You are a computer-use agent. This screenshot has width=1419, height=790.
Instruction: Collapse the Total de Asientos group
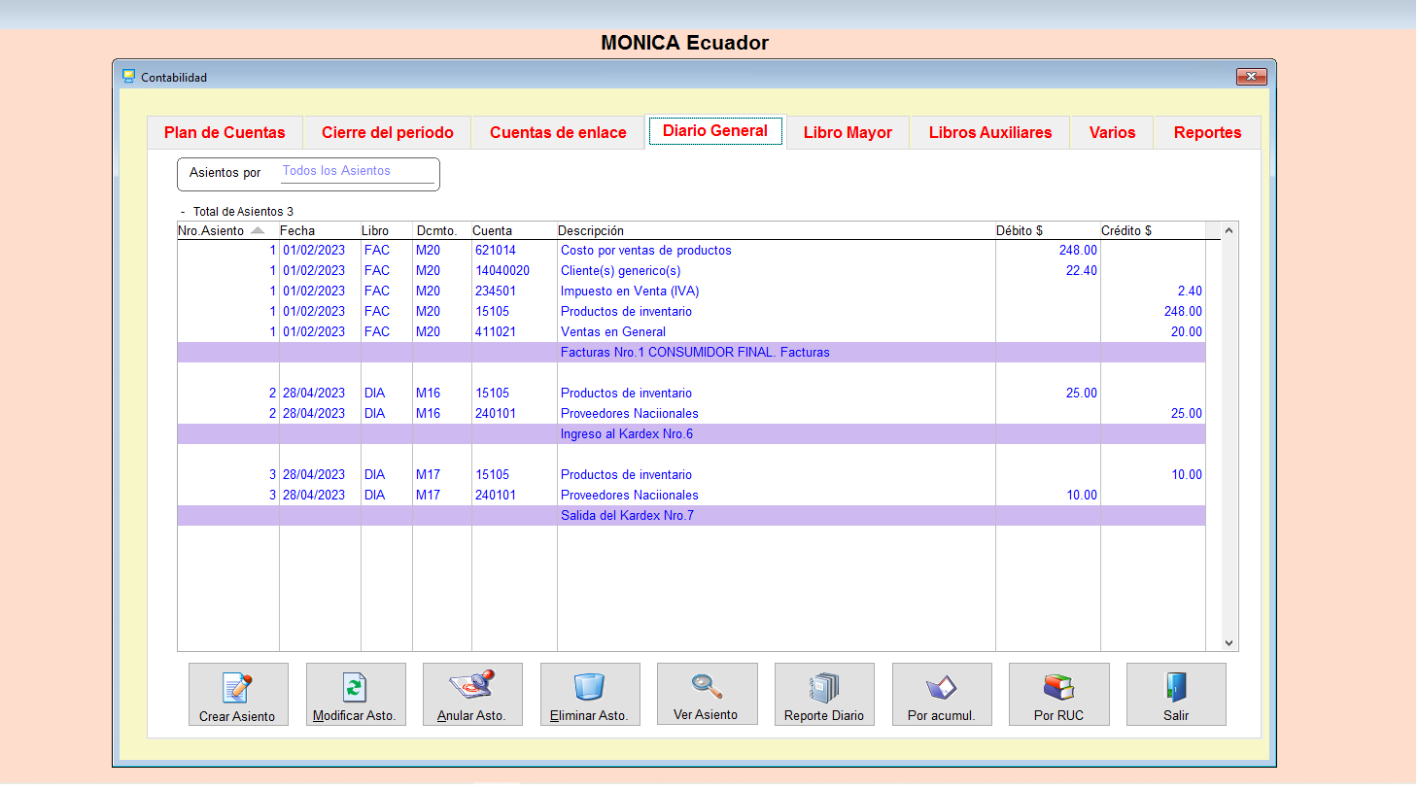(x=183, y=212)
